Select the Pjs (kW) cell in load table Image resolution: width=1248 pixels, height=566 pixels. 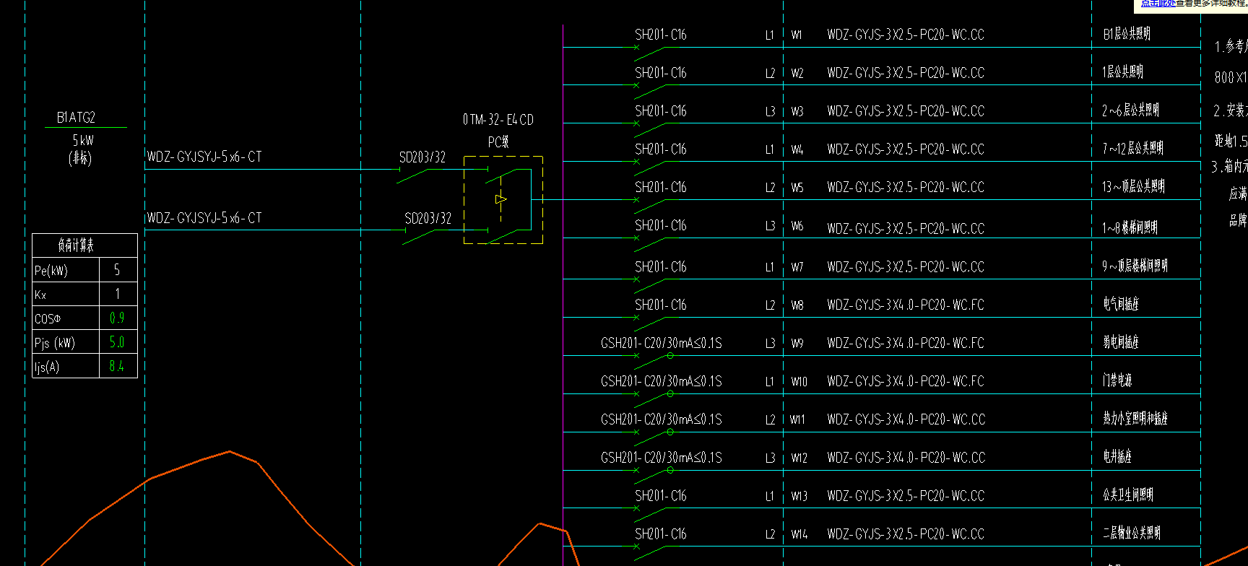pyautogui.click(x=66, y=342)
